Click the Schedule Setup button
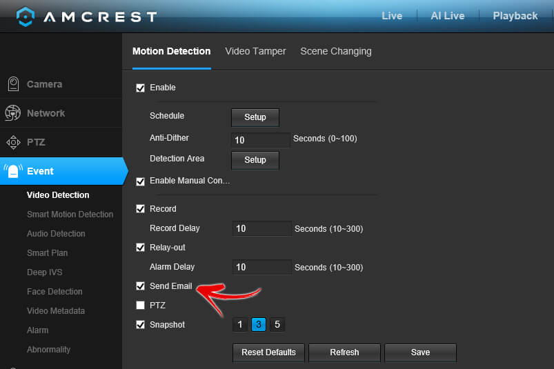 pyautogui.click(x=255, y=117)
